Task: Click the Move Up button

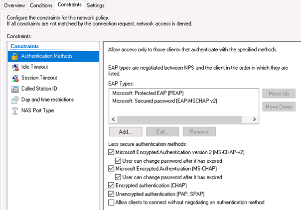Action: (279, 94)
